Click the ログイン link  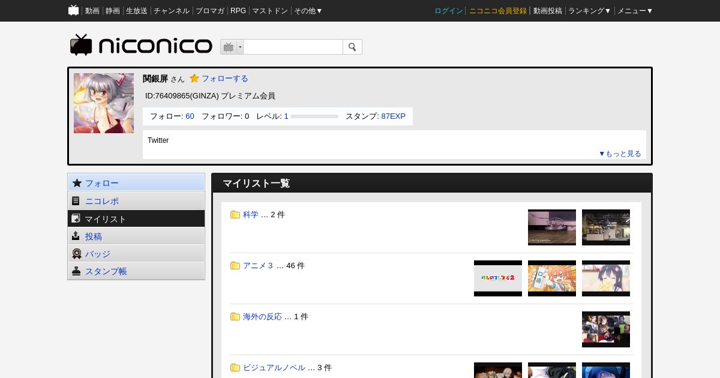tap(449, 11)
